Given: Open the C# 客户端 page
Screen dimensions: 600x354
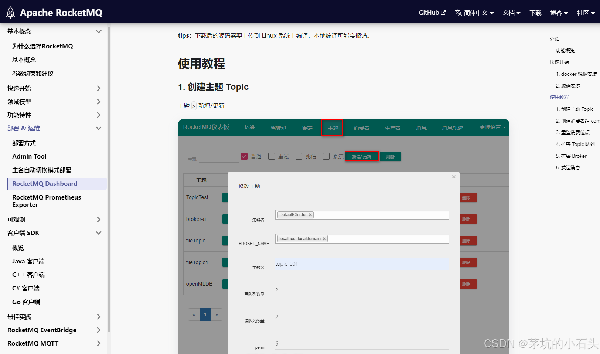Looking at the screenshot, I should click(25, 288).
